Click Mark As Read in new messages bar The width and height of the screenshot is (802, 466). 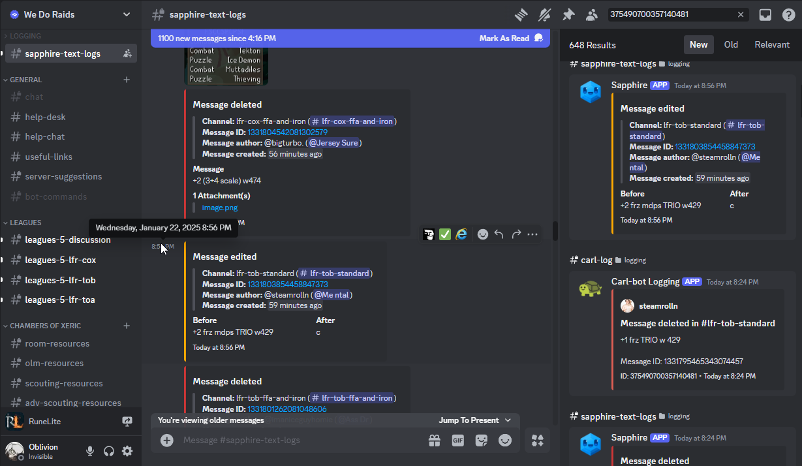click(511, 39)
